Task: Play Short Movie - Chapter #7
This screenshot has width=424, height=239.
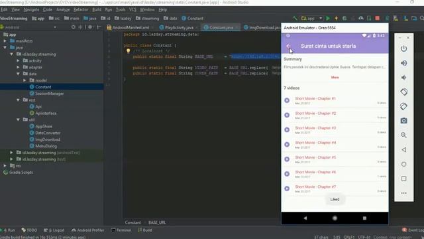Action: pos(287,189)
